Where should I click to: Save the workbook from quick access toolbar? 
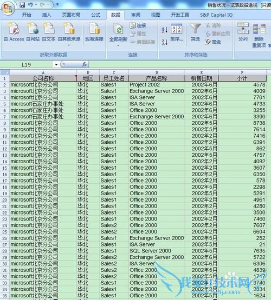click(22, 5)
